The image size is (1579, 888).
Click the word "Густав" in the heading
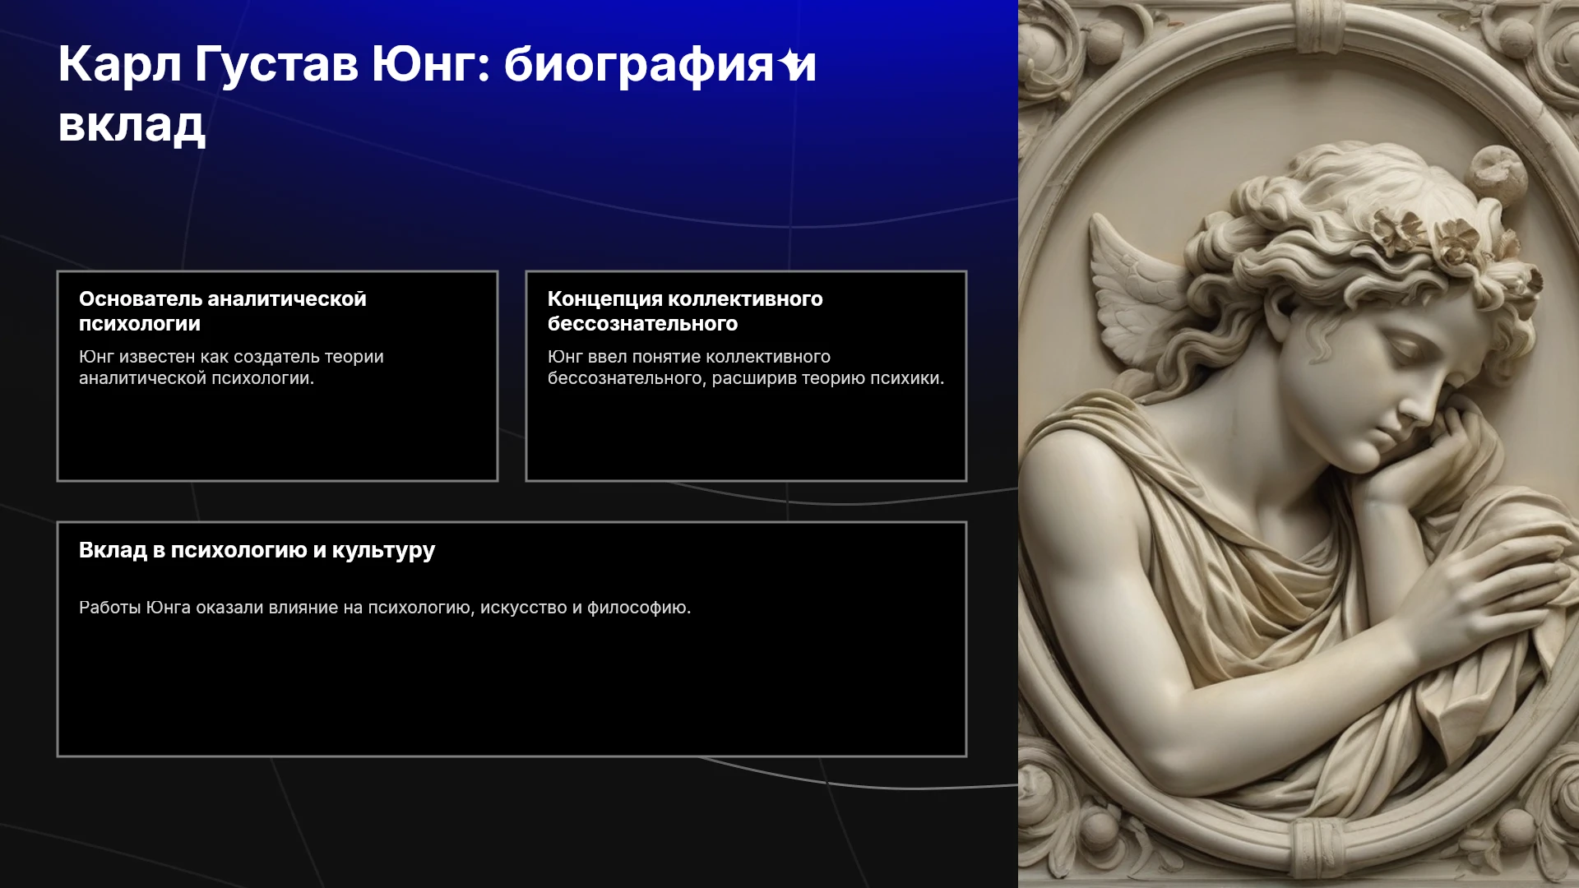point(277,67)
